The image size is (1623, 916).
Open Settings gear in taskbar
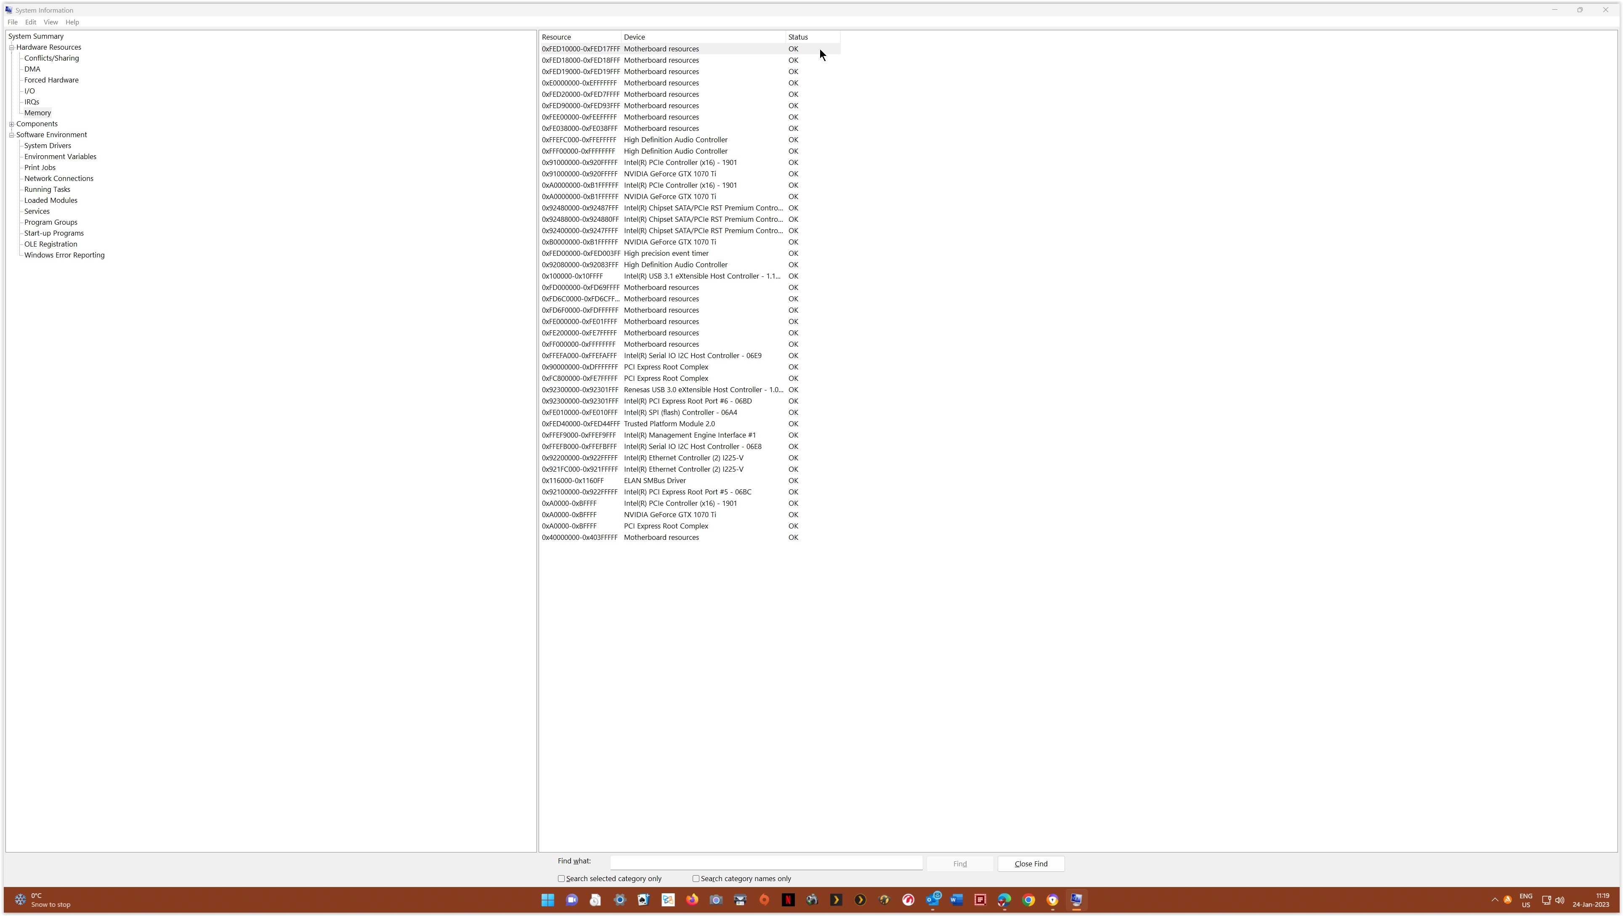click(619, 900)
